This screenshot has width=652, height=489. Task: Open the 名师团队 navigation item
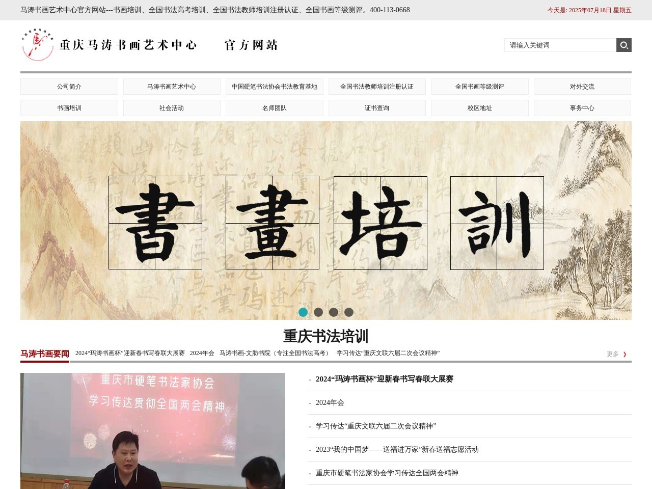tap(274, 108)
